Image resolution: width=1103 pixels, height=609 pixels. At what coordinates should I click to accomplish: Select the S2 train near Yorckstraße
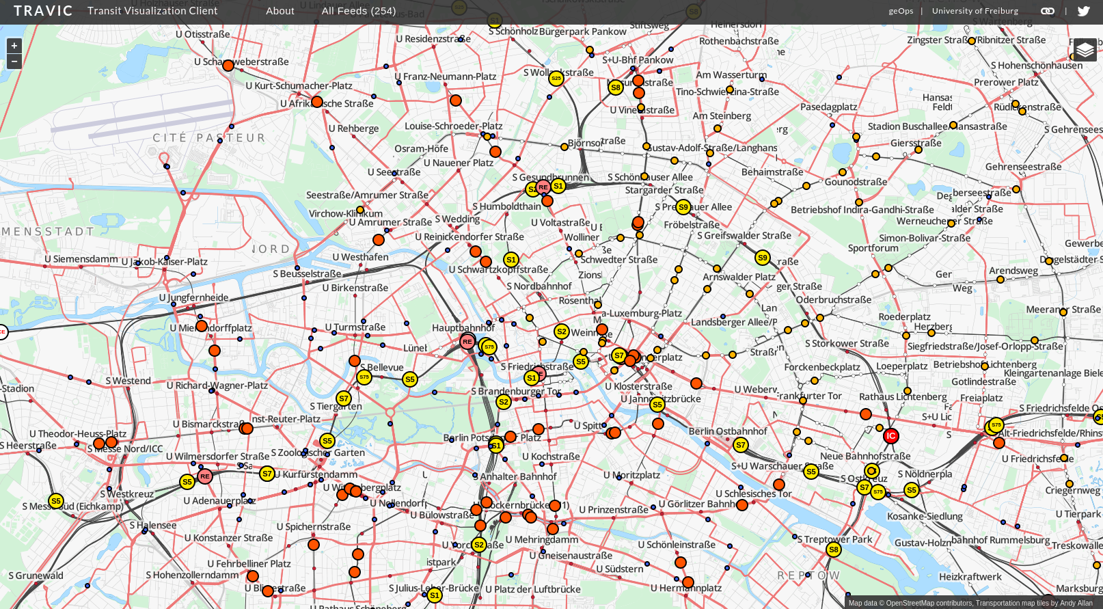[x=479, y=545]
